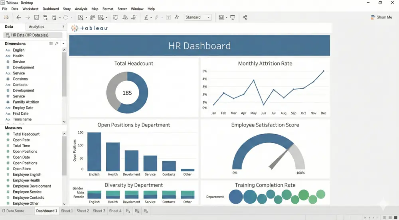The width and height of the screenshot is (399, 220).
Task: Click the search magnifier in Dimensions header
Action: tap(57, 44)
